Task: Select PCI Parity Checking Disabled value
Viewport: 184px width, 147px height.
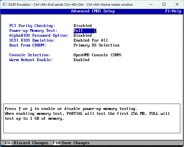Action: (83, 26)
